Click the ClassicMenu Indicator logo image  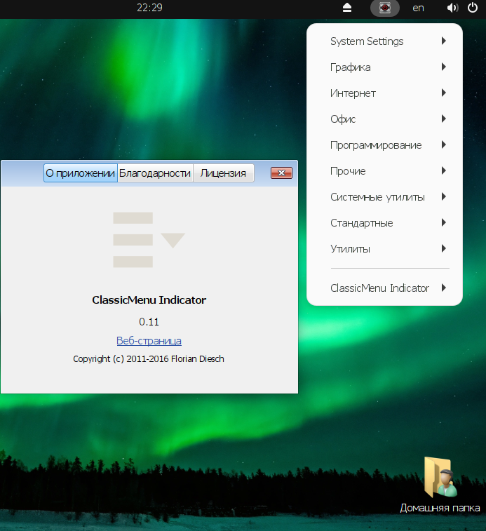coord(149,240)
